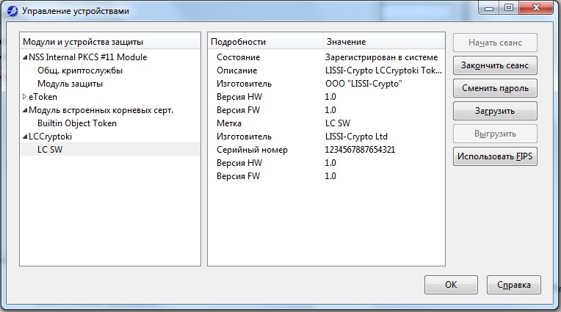Image resolution: width=561 pixels, height=312 pixels.
Task: Click the Загрузить button
Action: (x=495, y=111)
